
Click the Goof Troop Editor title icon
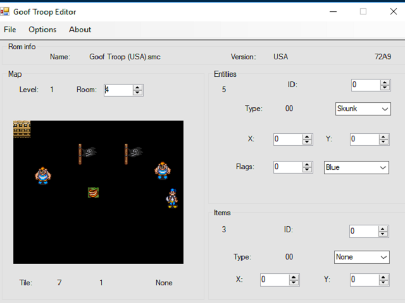(x=7, y=11)
